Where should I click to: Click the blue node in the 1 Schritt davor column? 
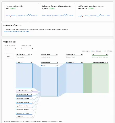(75, 78)
